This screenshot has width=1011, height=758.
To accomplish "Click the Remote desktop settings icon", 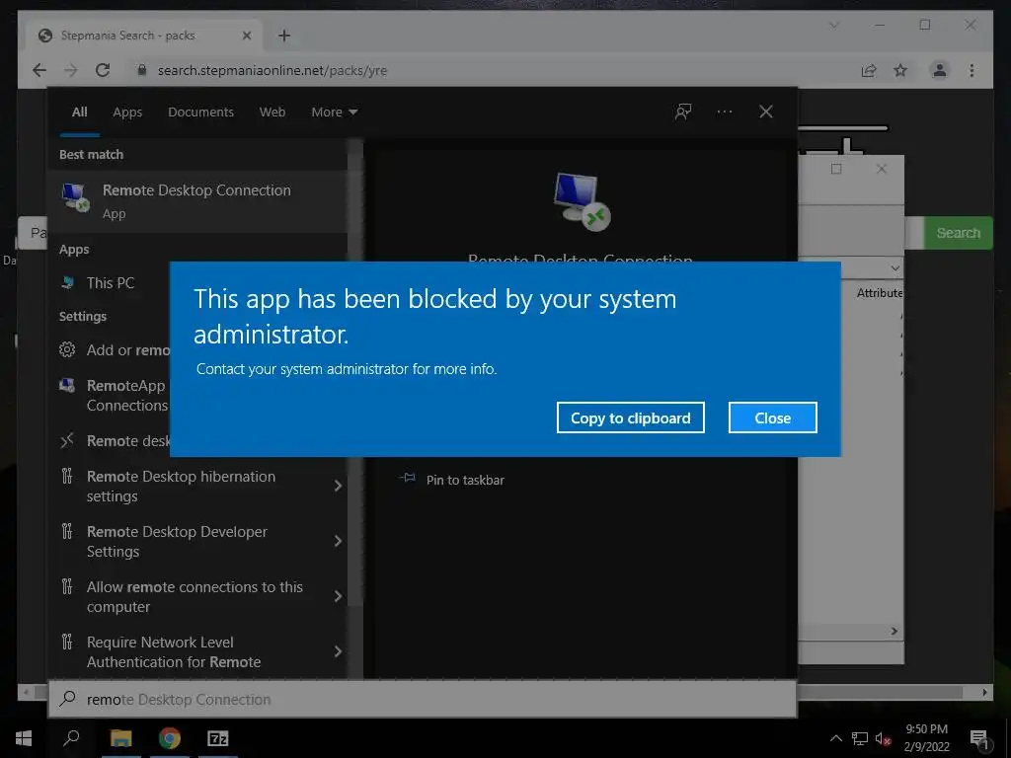I will click(x=67, y=441).
